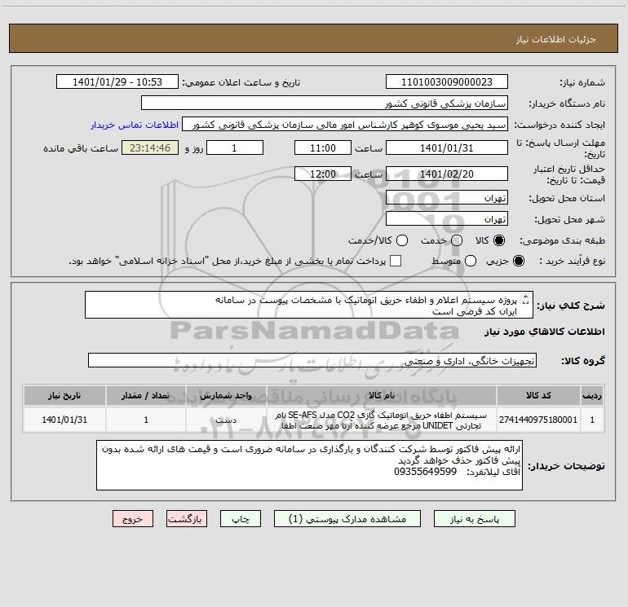Click the نام کالا column header
Image resolution: width=628 pixels, height=607 pixels.
click(x=382, y=395)
